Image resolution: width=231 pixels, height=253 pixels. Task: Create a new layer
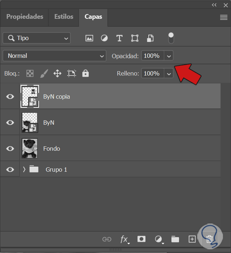click(192, 239)
